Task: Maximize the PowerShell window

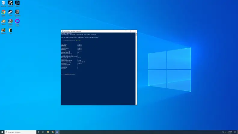Action: point(130,31)
